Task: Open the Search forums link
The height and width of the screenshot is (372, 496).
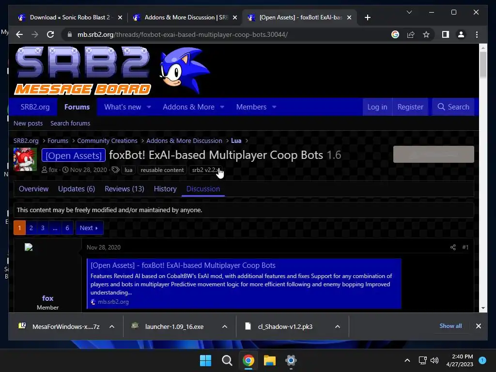Action: (70, 124)
